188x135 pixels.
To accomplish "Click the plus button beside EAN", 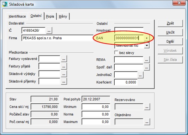I will pyautogui.click(x=147, y=38).
